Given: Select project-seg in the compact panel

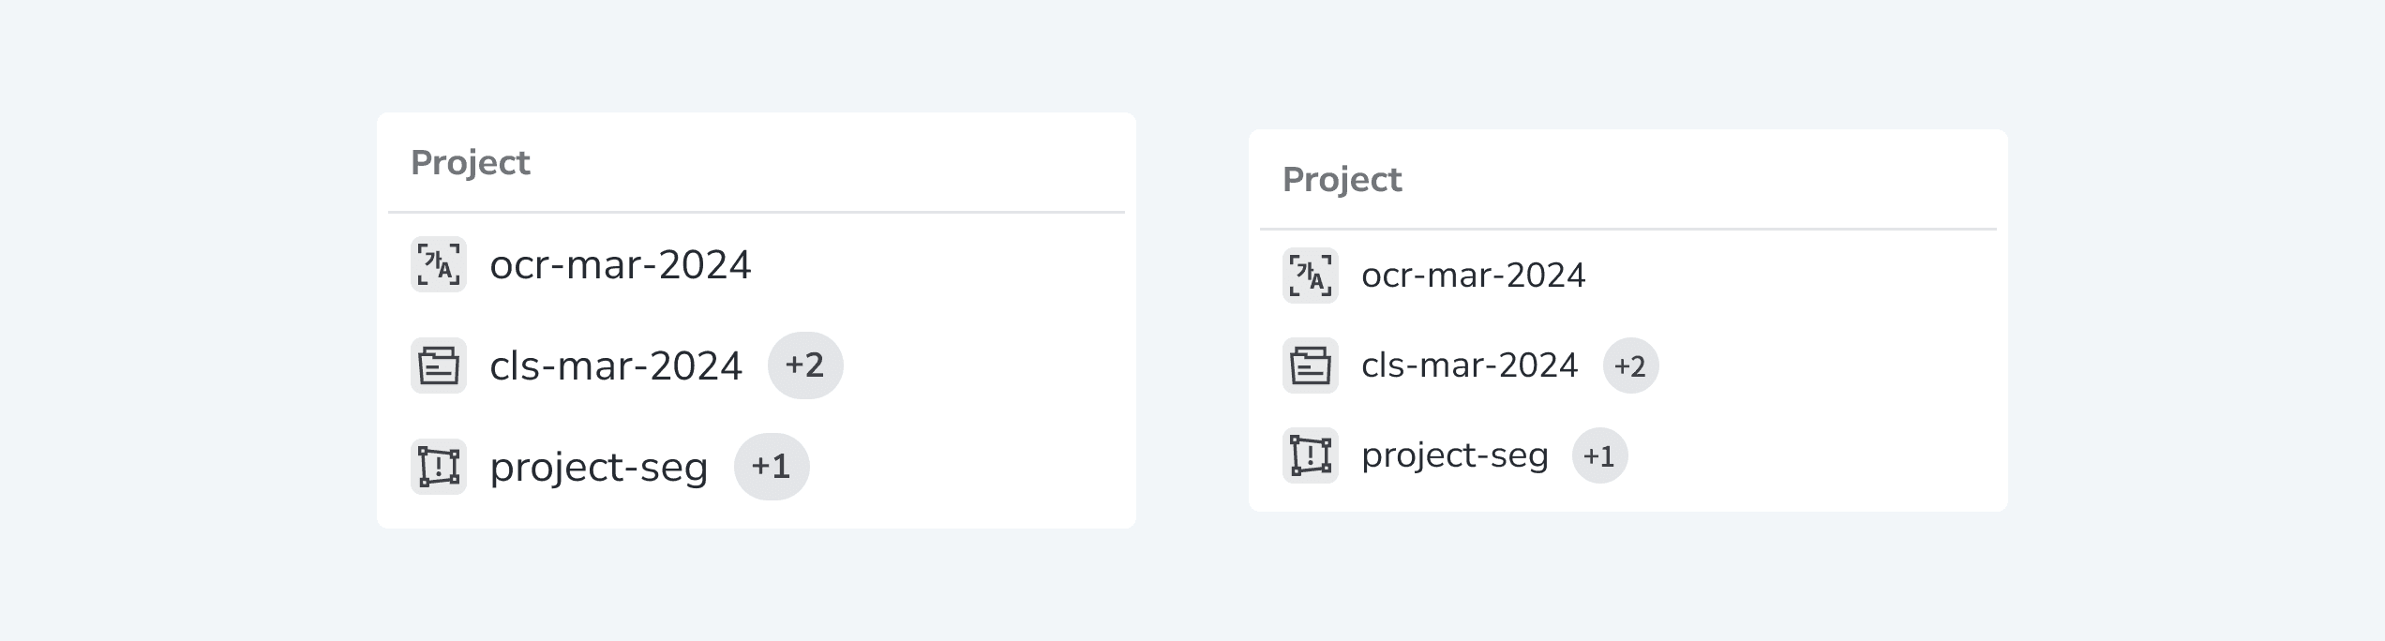Looking at the screenshot, I should pos(1455,455).
